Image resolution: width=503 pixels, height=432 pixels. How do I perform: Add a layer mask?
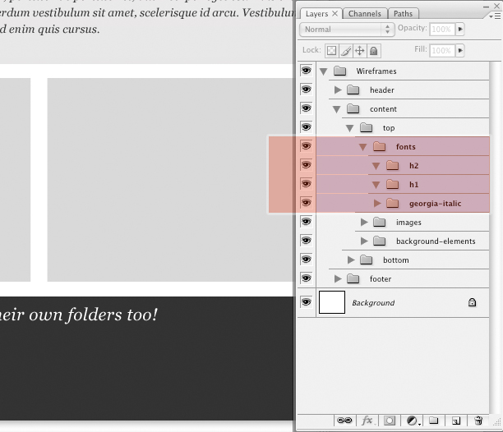tap(390, 421)
